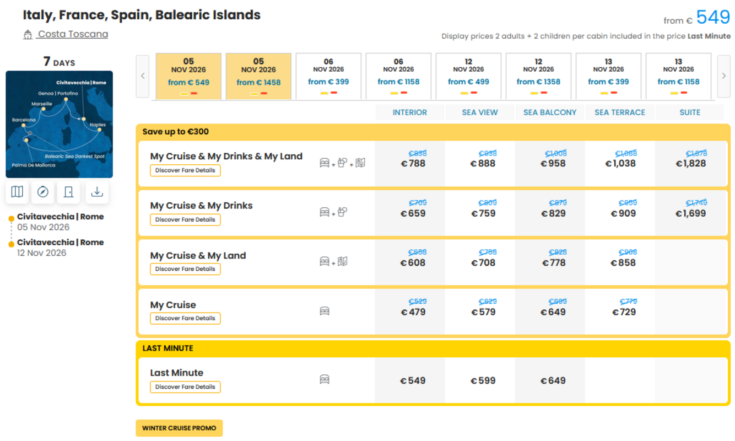The height and width of the screenshot is (441, 735).
Task: Click the land map icon in My Cruise & My Land row
Action: [x=343, y=261]
